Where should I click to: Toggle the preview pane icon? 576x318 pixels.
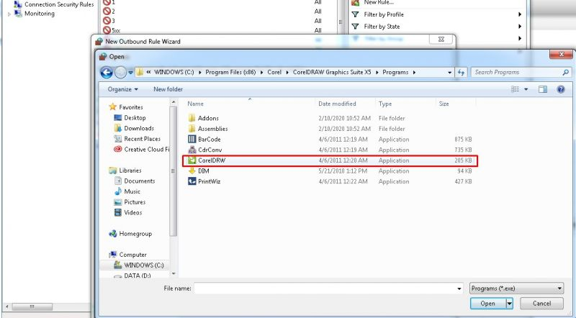(x=543, y=89)
